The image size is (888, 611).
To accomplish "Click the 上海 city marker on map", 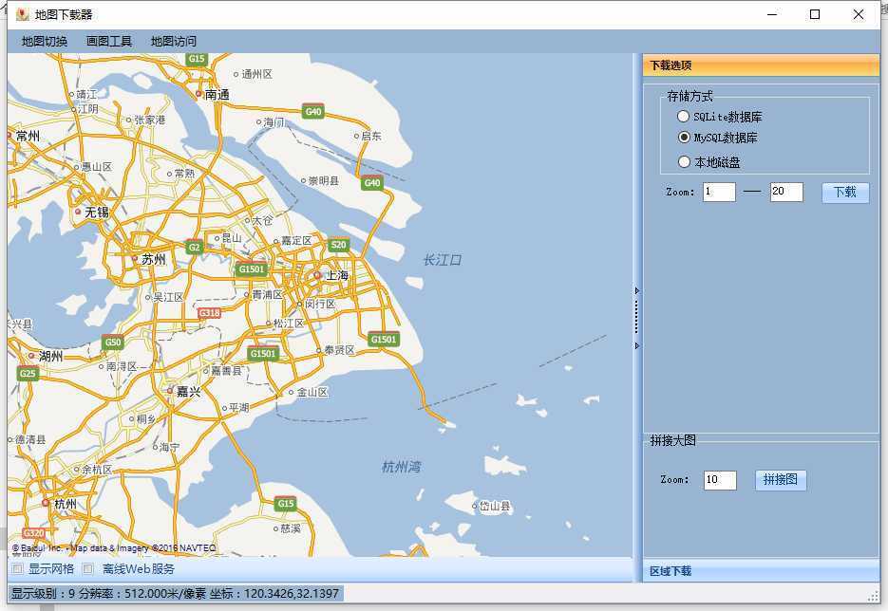I will pyautogui.click(x=317, y=275).
